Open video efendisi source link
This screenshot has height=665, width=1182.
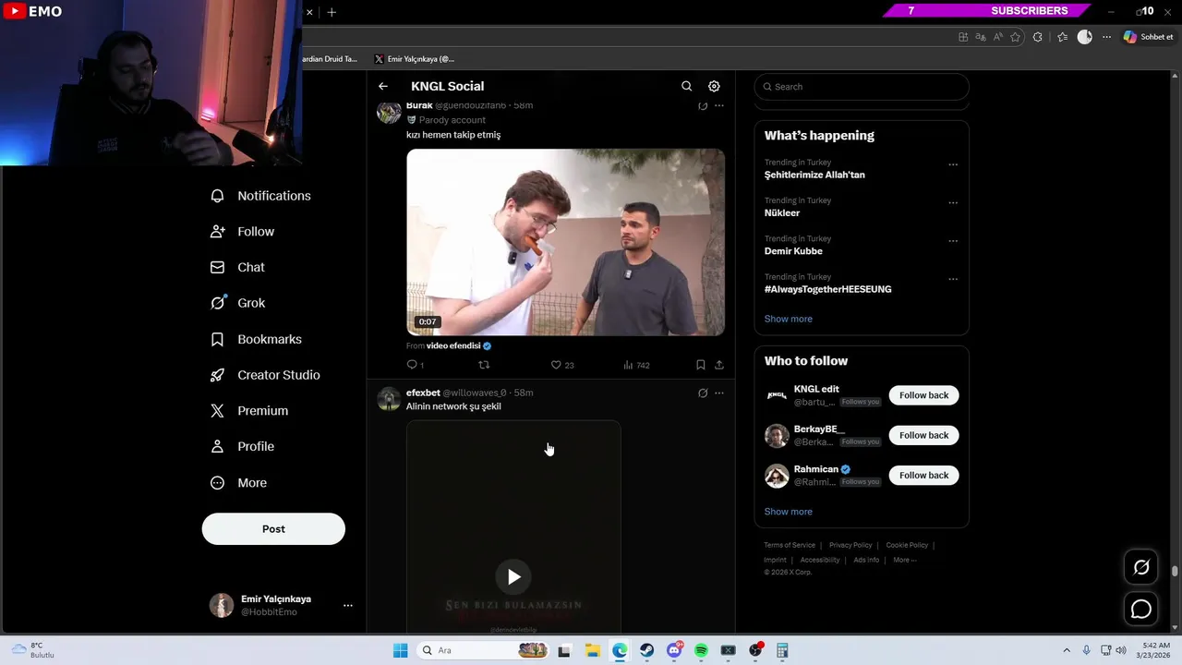[x=453, y=345]
